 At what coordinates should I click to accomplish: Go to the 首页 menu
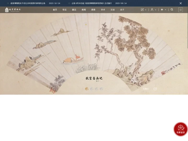55,10
